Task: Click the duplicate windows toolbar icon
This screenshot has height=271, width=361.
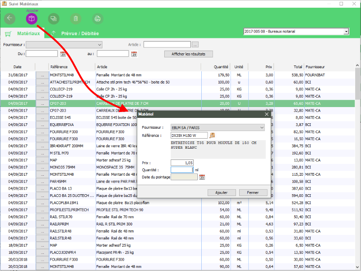Action: [54, 19]
